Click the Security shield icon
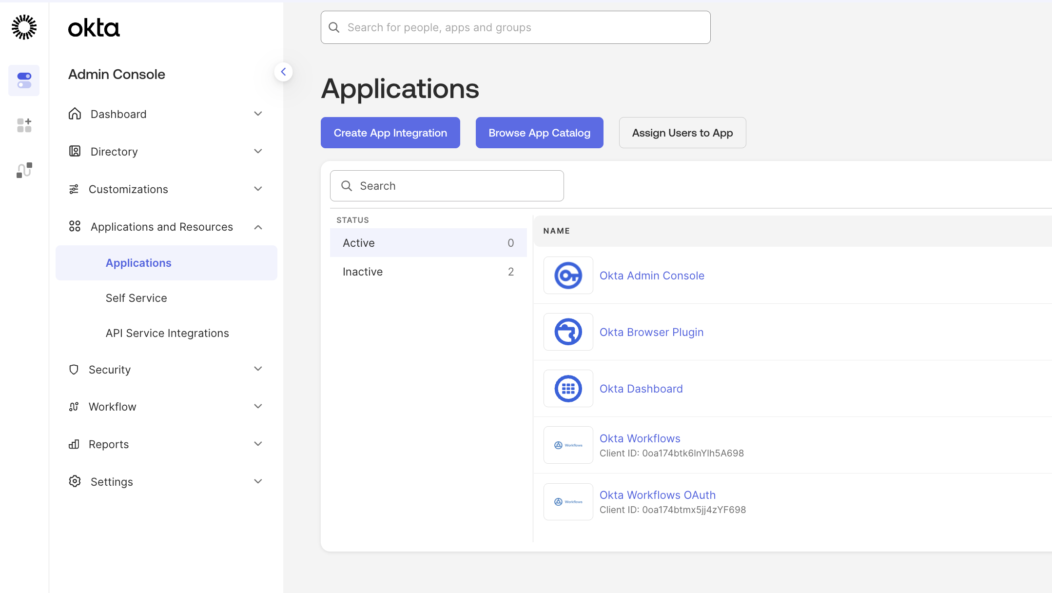 pos(74,370)
